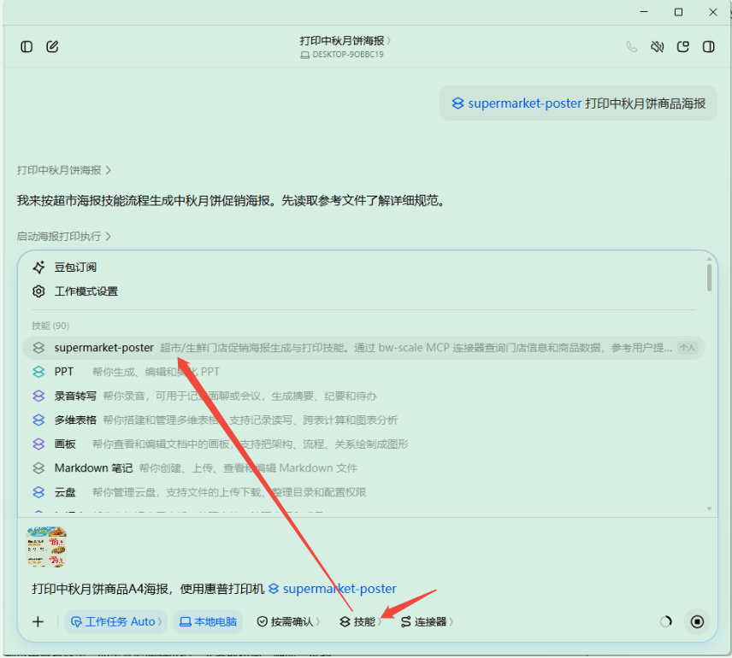Expand the 打印中秋月饼海报 step breadcrumb
Viewport: 732px width, 658px height.
point(63,170)
